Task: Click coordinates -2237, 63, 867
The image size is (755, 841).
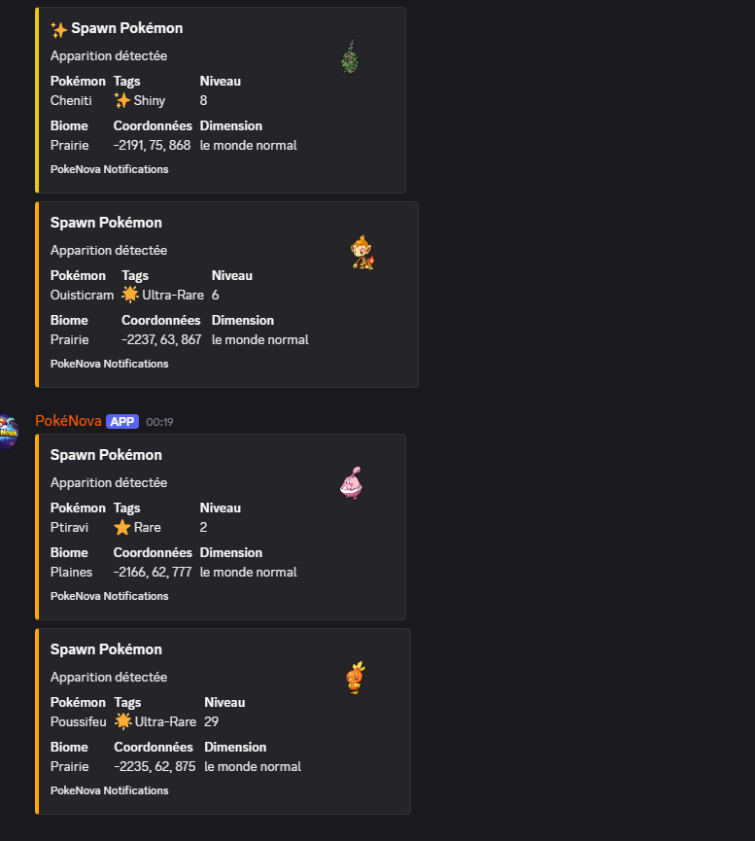Action: point(161,339)
